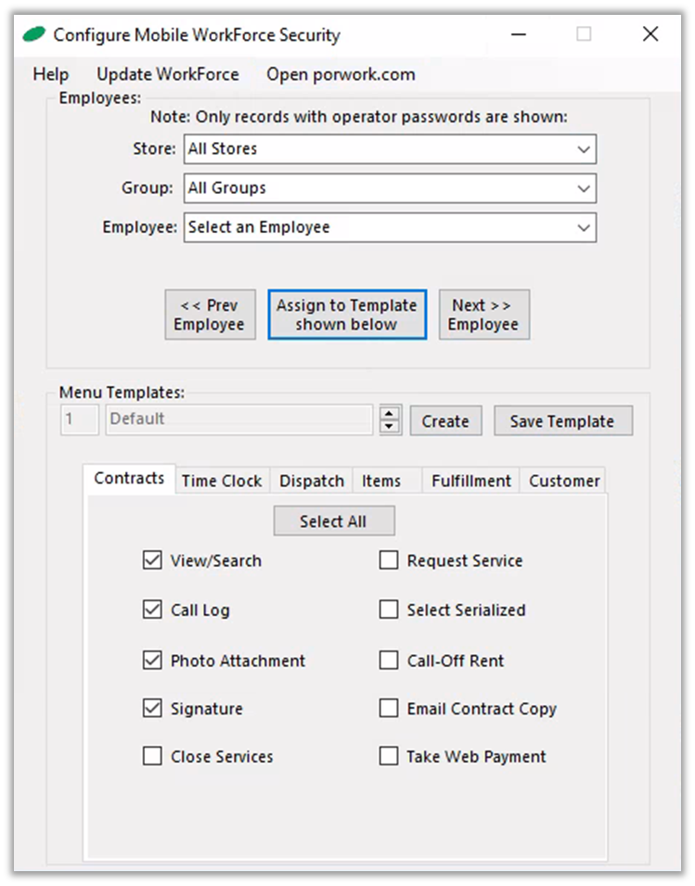Expand the Store dropdown

point(583,149)
